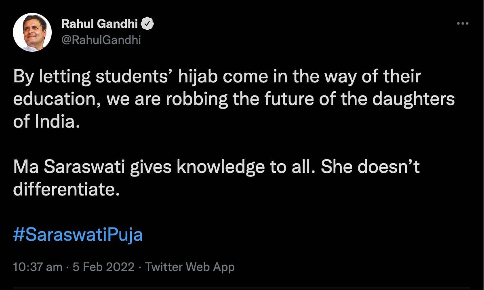Open the @RahulGandhi handle link
Viewport: 484px width, 290px height.
[101, 40]
